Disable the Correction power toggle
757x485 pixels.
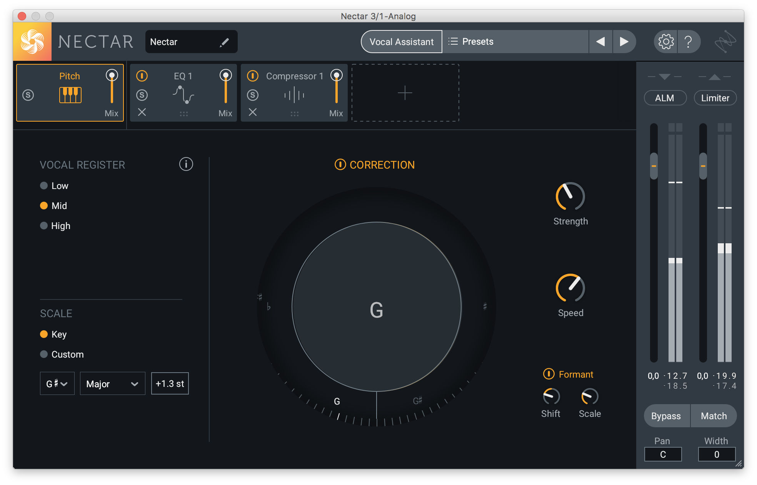click(x=340, y=165)
